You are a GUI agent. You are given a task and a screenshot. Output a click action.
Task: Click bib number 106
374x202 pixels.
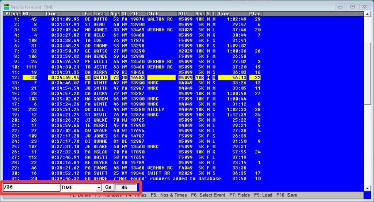tap(33, 56)
